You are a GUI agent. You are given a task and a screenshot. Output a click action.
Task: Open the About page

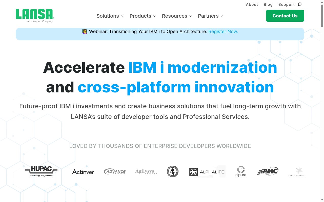click(x=252, y=5)
